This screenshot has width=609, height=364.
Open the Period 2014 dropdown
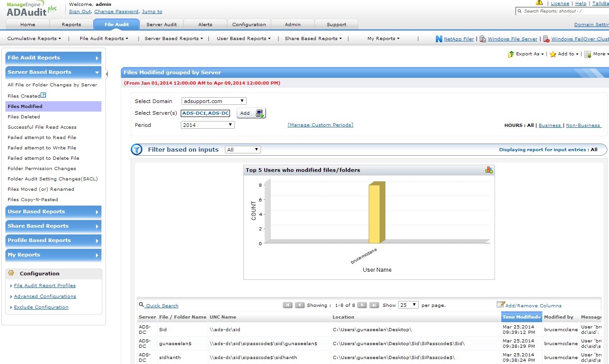(x=208, y=125)
